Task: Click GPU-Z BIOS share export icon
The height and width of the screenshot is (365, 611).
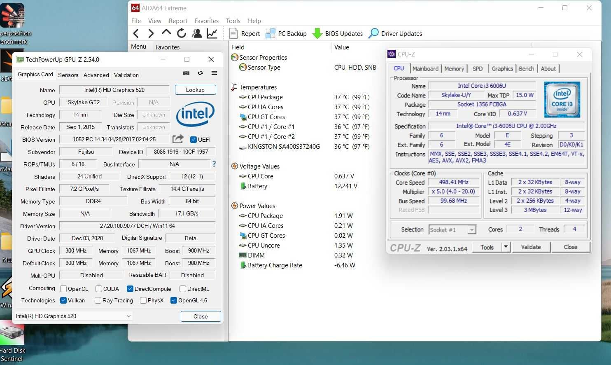Action: 178,139
